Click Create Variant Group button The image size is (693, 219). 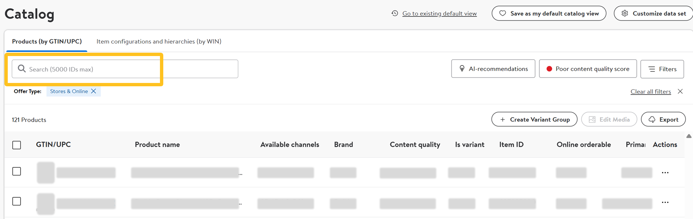[534, 119]
